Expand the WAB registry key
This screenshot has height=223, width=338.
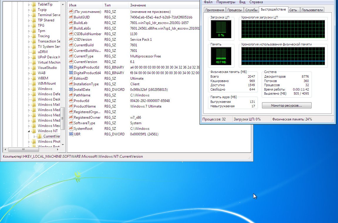coord(29,73)
